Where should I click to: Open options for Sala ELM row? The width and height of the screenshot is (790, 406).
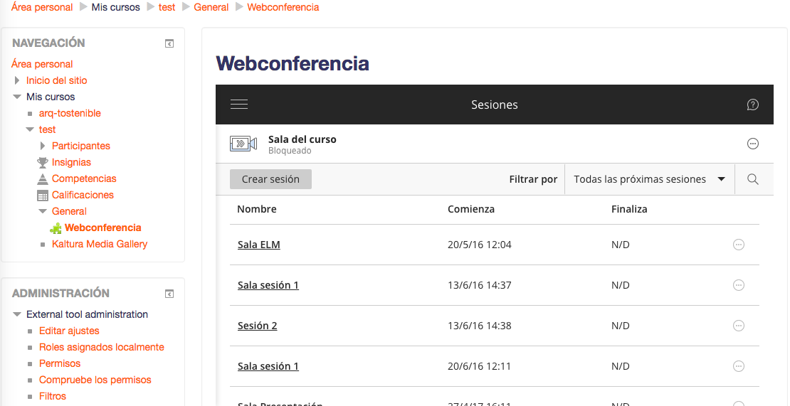pyautogui.click(x=738, y=245)
